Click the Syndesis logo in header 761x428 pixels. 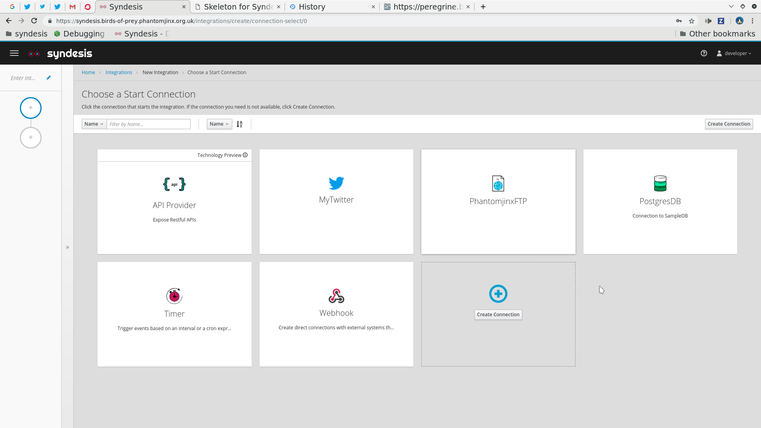(x=60, y=53)
